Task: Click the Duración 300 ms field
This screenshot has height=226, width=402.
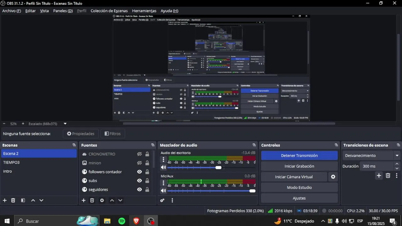Action: 377,166
